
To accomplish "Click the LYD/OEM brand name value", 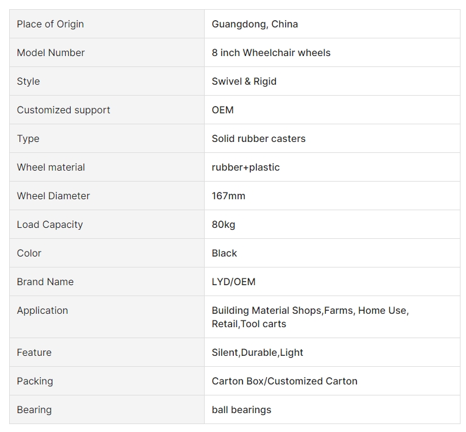I will [x=233, y=282].
